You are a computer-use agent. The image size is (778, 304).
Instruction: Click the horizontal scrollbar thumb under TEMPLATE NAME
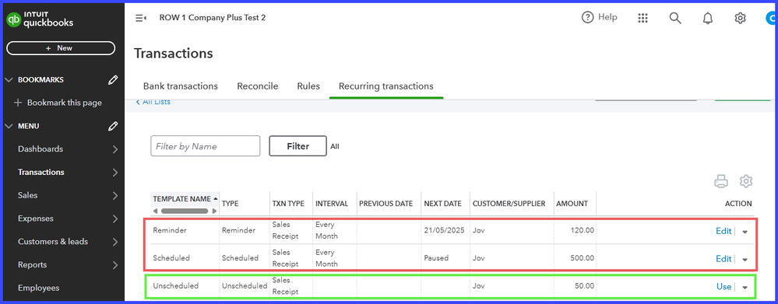(x=185, y=211)
